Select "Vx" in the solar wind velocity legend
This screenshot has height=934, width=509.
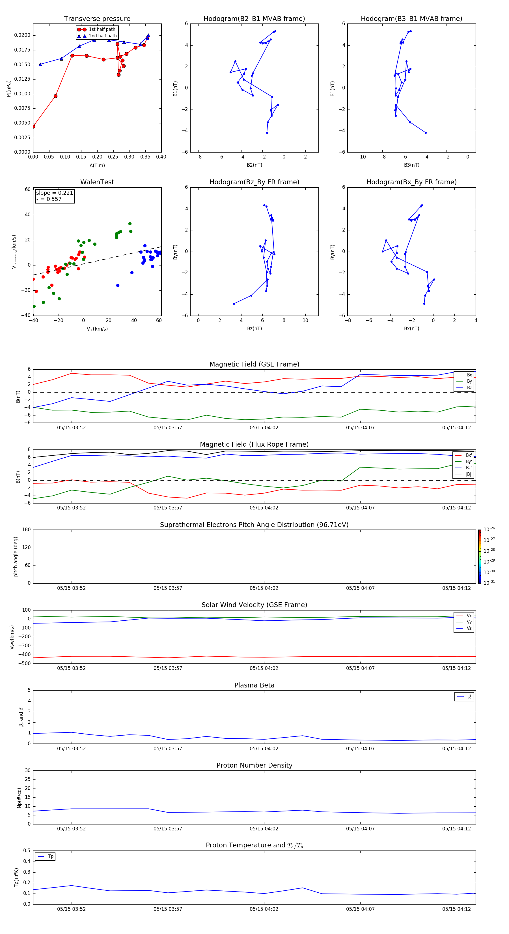tap(464, 616)
